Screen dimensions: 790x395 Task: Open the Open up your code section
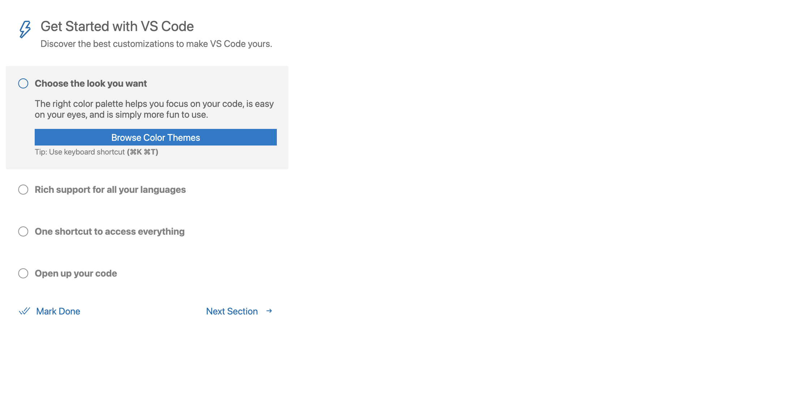click(76, 273)
